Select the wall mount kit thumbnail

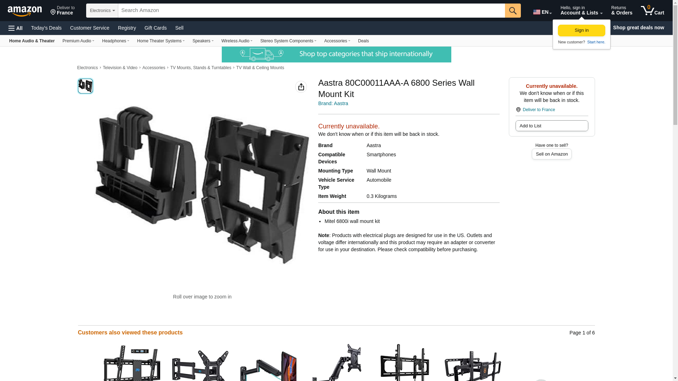coord(85,86)
